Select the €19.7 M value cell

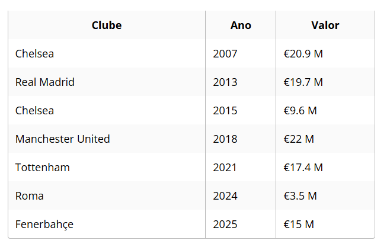point(303,82)
